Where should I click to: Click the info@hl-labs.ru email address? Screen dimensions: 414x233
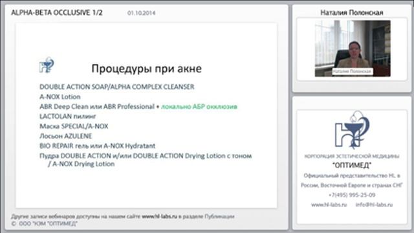tap(374, 205)
